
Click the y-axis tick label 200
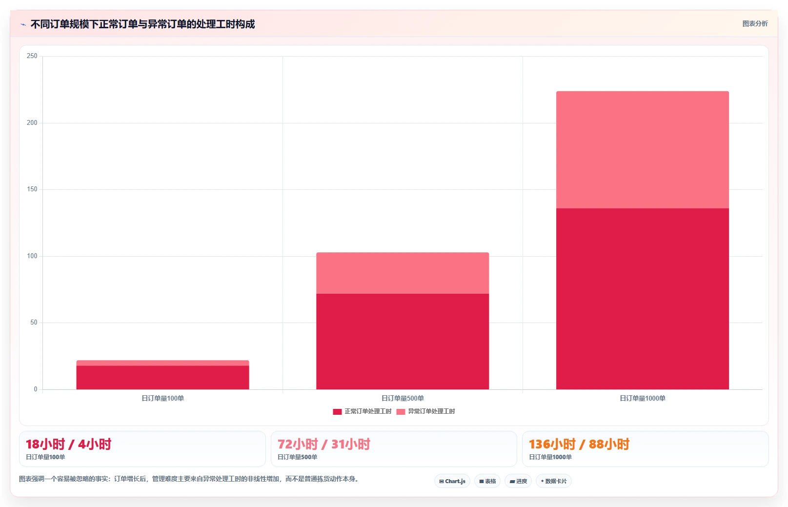[x=32, y=122]
